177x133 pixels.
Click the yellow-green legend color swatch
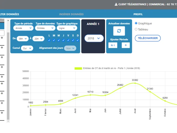pyautogui.click(x=78, y=68)
